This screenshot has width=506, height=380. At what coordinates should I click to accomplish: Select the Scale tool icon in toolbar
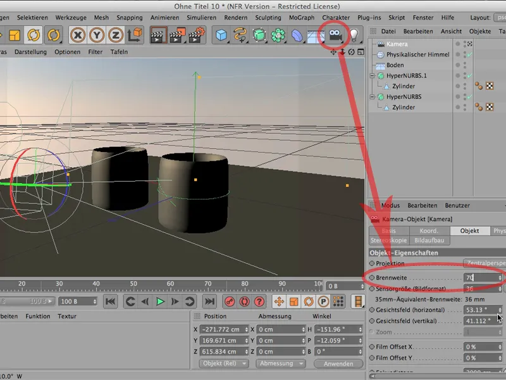coord(14,35)
